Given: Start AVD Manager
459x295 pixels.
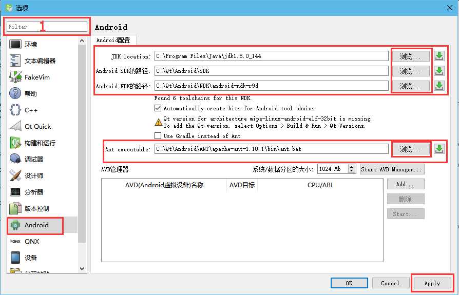Looking at the screenshot, I should click(x=392, y=169).
